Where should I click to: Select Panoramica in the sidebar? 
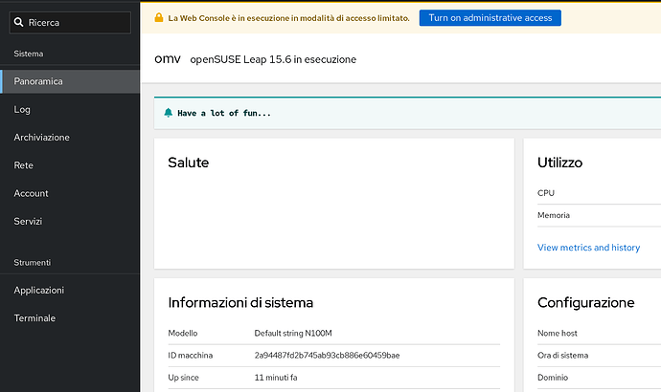tap(38, 81)
